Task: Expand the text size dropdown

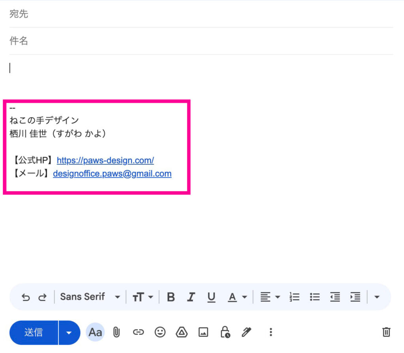Action: tap(142, 297)
